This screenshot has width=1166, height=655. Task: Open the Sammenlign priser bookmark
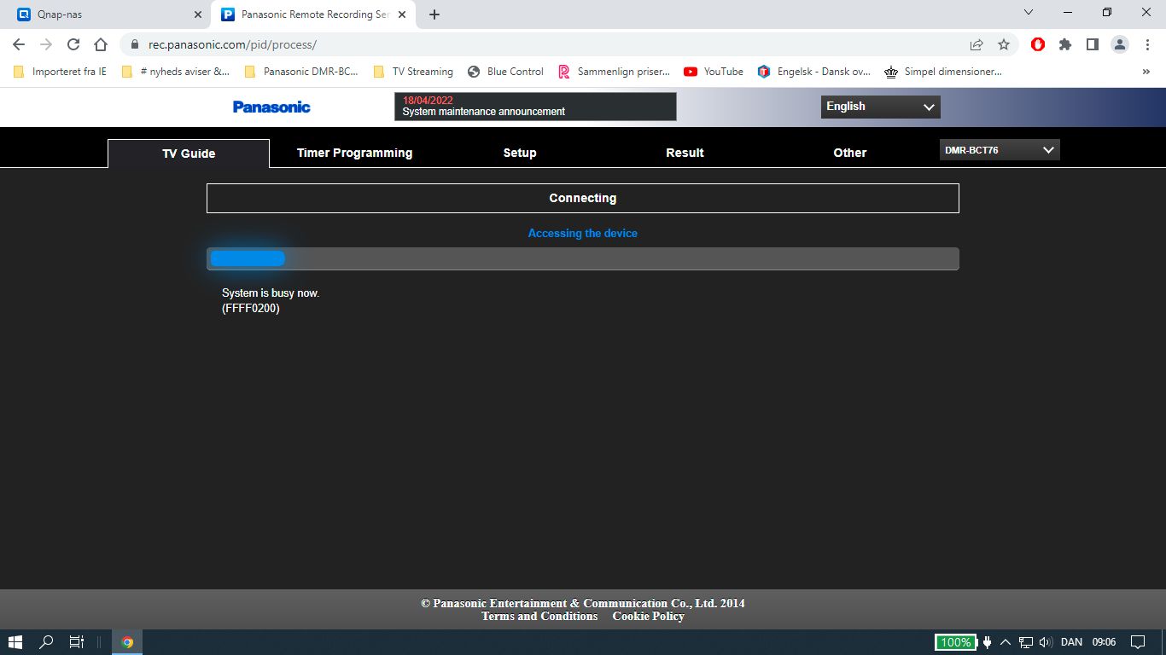pos(614,72)
